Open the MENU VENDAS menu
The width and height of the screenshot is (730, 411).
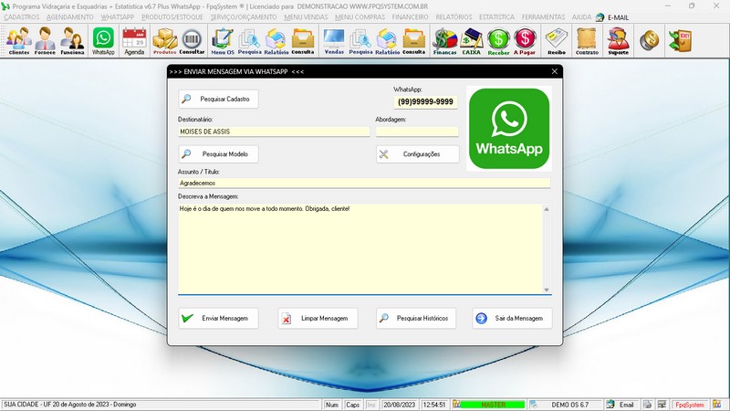306,17
